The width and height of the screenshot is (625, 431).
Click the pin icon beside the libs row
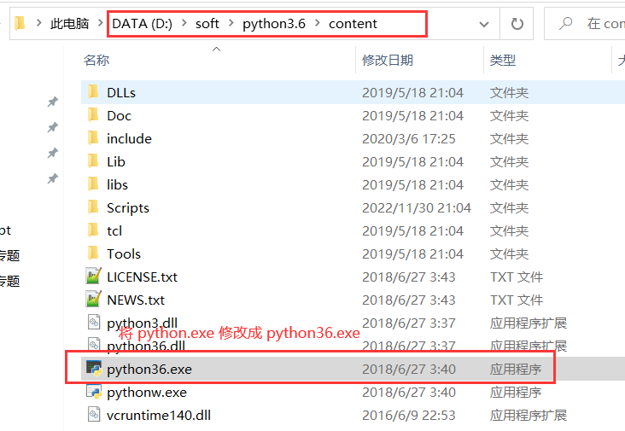[53, 178]
